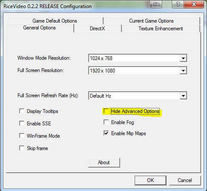The image size is (207, 191).
Task: Turn on WinFrame Mode
Action: [x=22, y=136]
